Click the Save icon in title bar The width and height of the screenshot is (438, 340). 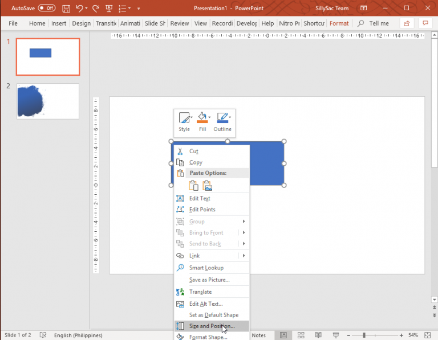pos(66,9)
